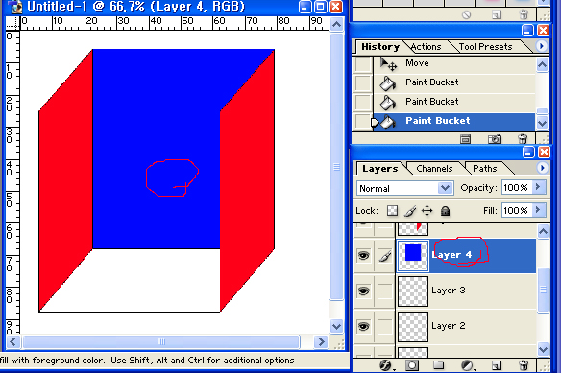The image size is (561, 373).
Task: Add a layer style effect
Action: [386, 365]
